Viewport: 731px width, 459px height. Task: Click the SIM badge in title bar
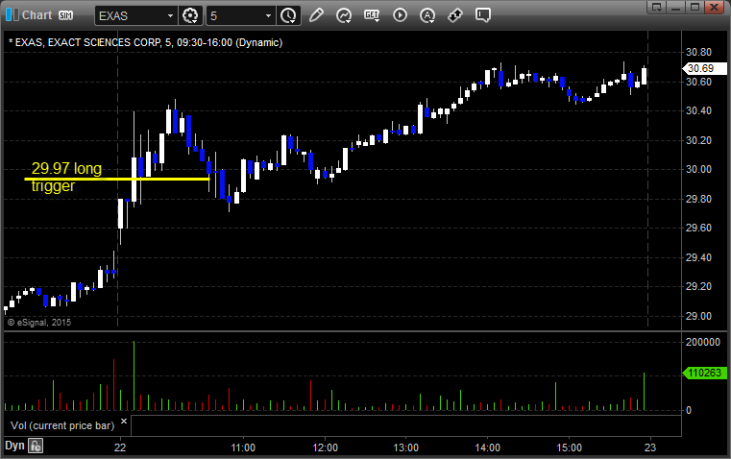tap(65, 15)
